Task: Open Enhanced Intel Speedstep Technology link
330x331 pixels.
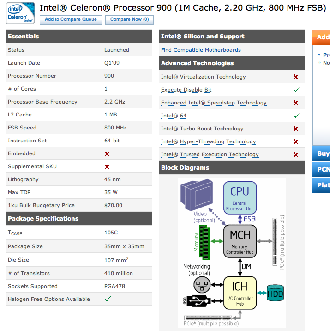Action: click(214, 103)
